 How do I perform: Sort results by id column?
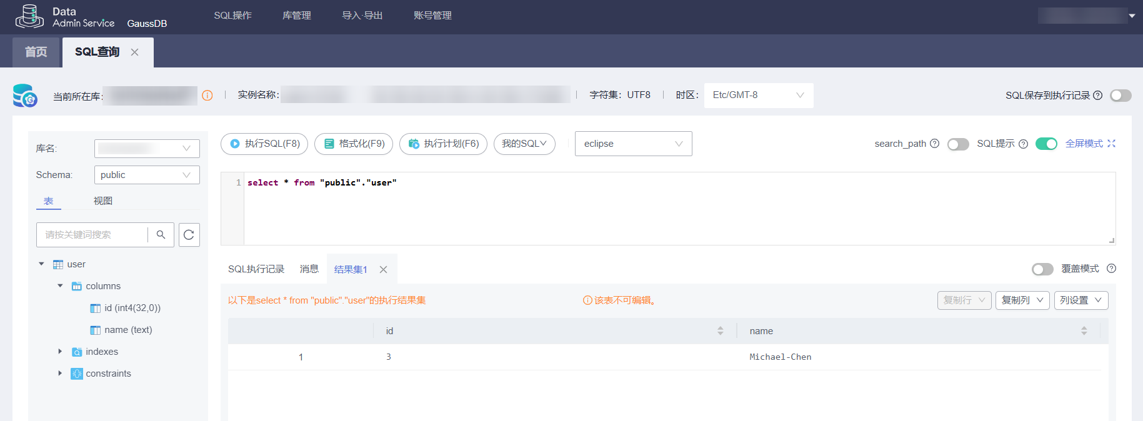[721, 331]
